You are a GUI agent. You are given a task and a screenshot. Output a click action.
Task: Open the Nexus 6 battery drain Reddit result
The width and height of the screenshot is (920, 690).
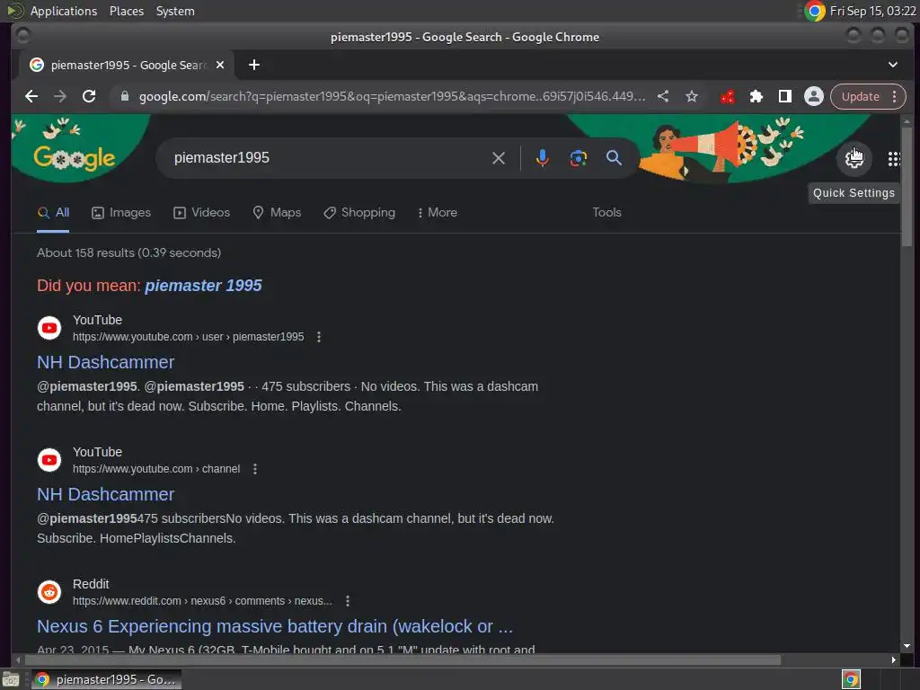pos(275,626)
